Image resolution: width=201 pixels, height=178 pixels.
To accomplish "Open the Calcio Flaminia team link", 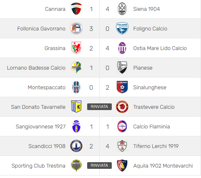I will point(151,127).
